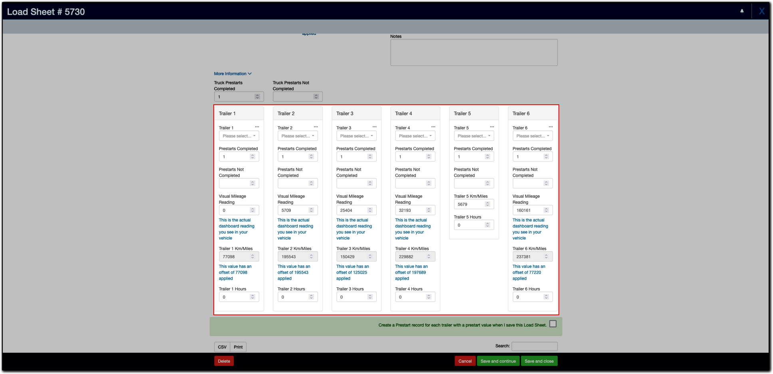Viewport: 773px width, 374px height.
Task: Click the offset of 197689 applied note
Action: 411,273
